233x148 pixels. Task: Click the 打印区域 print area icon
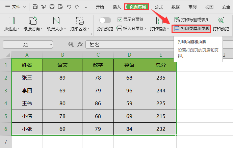80,21
